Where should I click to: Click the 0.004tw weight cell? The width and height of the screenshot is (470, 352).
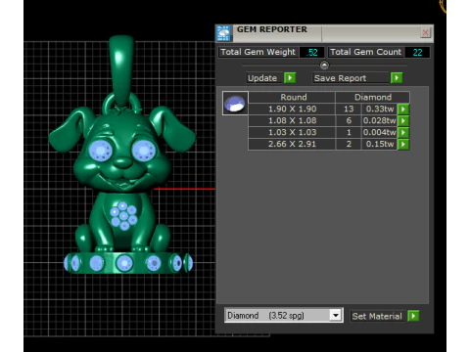coord(380,132)
